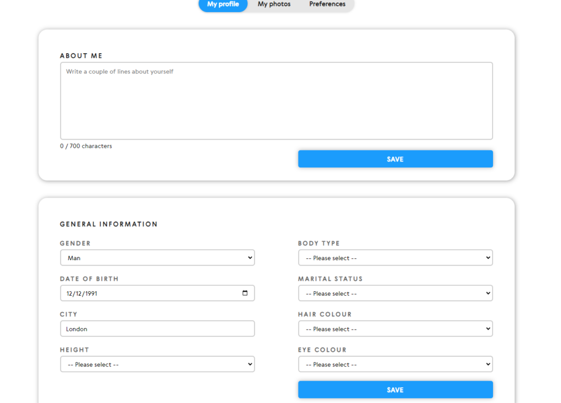The width and height of the screenshot is (561, 403).
Task: Click the Gender field label
Action: pyautogui.click(x=75, y=244)
